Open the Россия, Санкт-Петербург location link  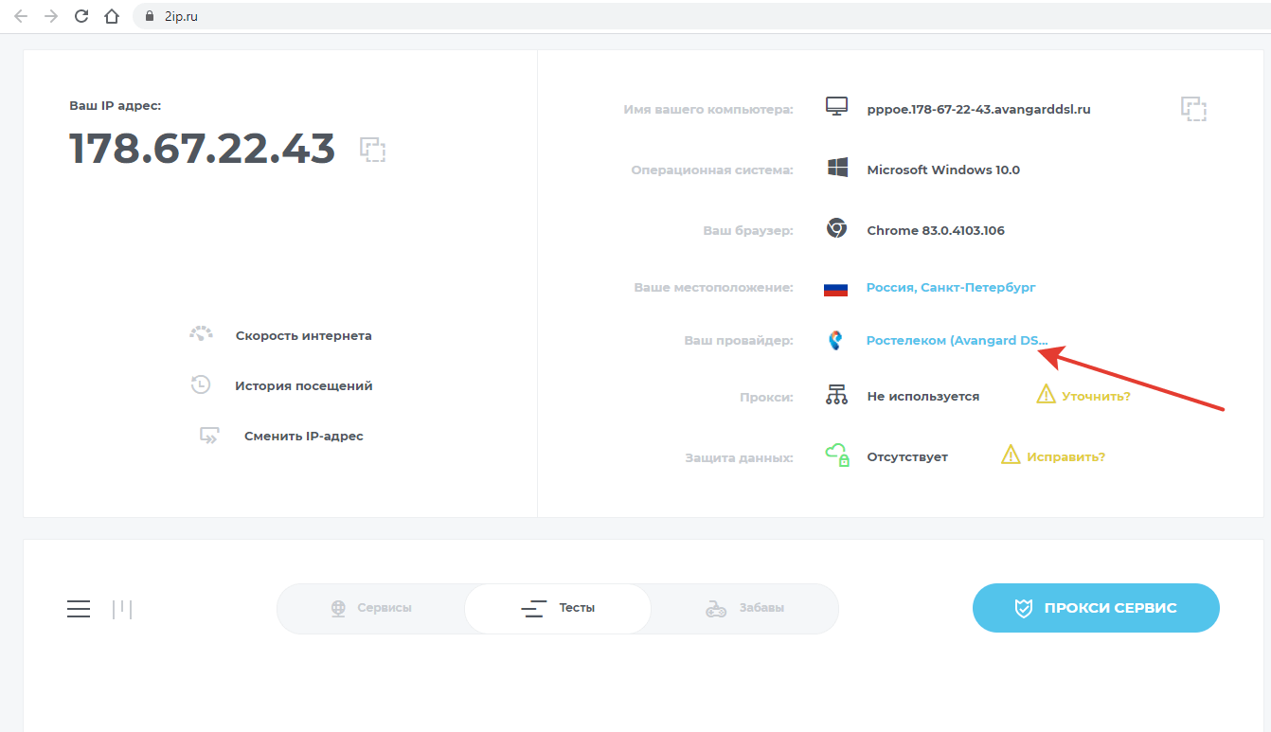pyautogui.click(x=950, y=287)
